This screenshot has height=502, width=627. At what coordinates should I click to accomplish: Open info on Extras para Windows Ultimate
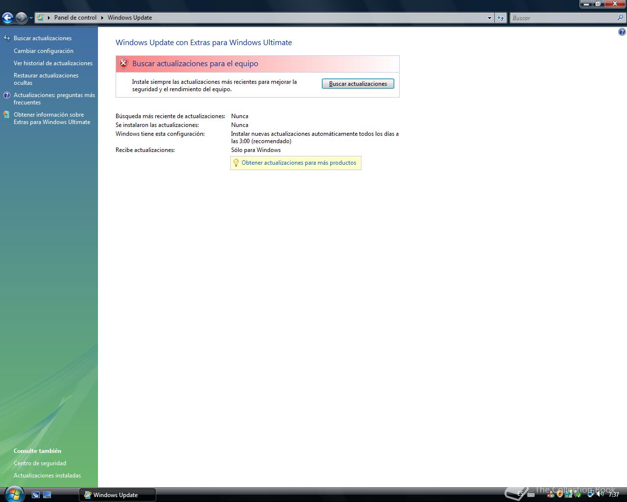coord(52,118)
